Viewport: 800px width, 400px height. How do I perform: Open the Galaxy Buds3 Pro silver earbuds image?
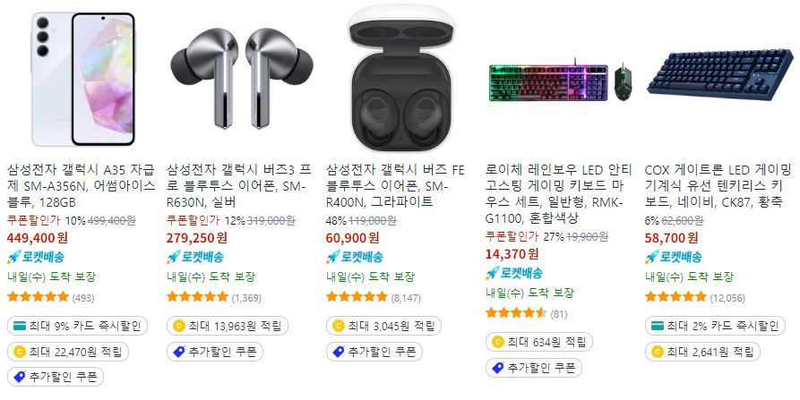coord(241,78)
